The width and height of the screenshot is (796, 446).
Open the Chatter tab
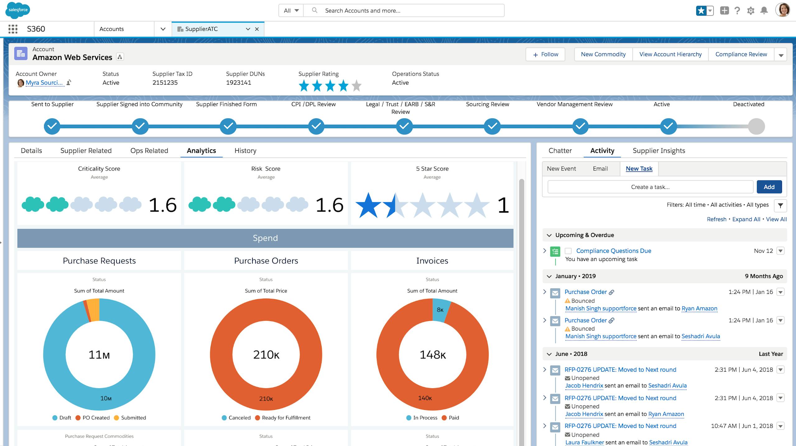coord(560,151)
